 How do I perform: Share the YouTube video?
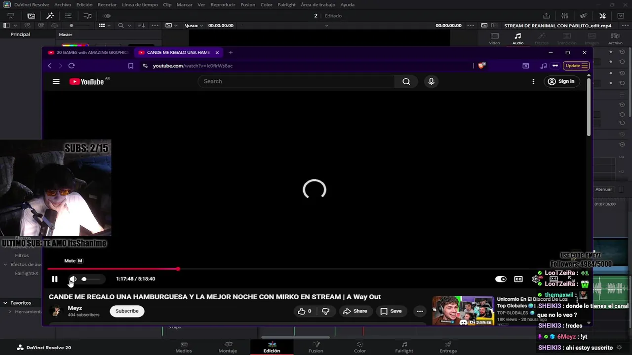point(355,311)
